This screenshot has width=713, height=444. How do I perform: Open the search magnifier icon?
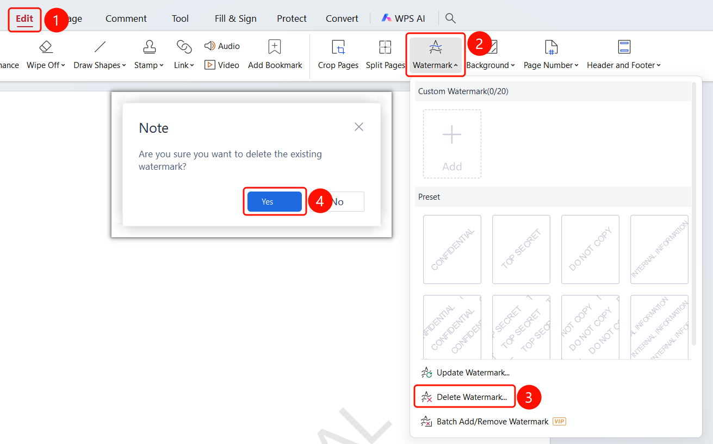pos(450,18)
